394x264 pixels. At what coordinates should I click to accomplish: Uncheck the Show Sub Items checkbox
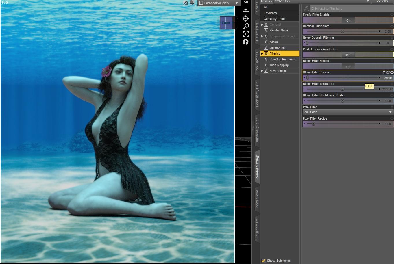click(x=263, y=261)
